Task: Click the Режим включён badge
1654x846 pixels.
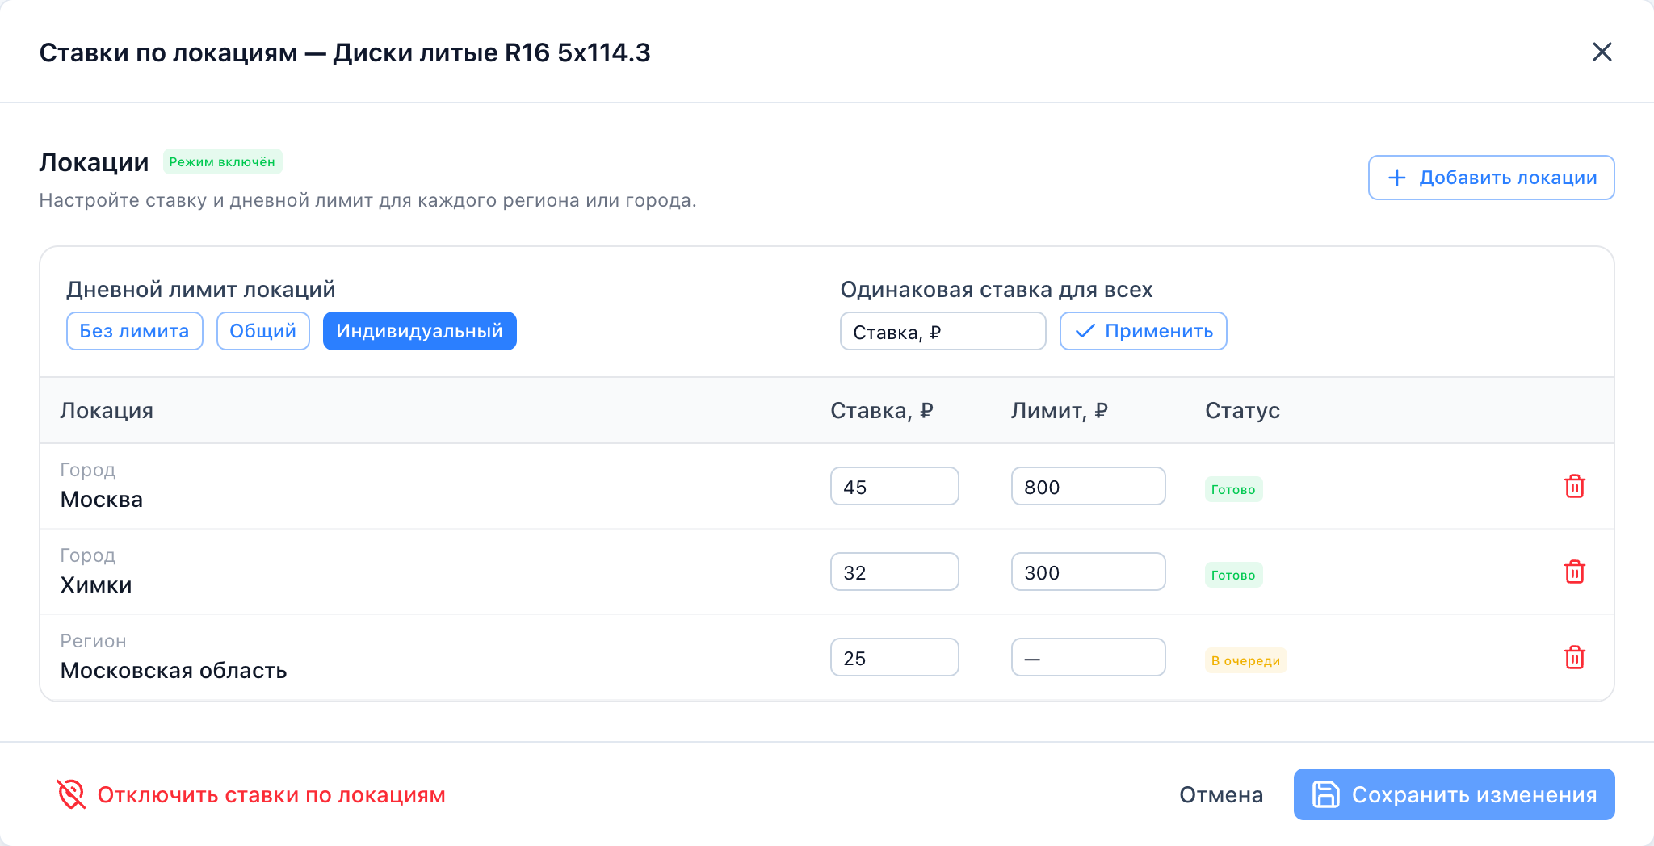Action: coord(222,161)
